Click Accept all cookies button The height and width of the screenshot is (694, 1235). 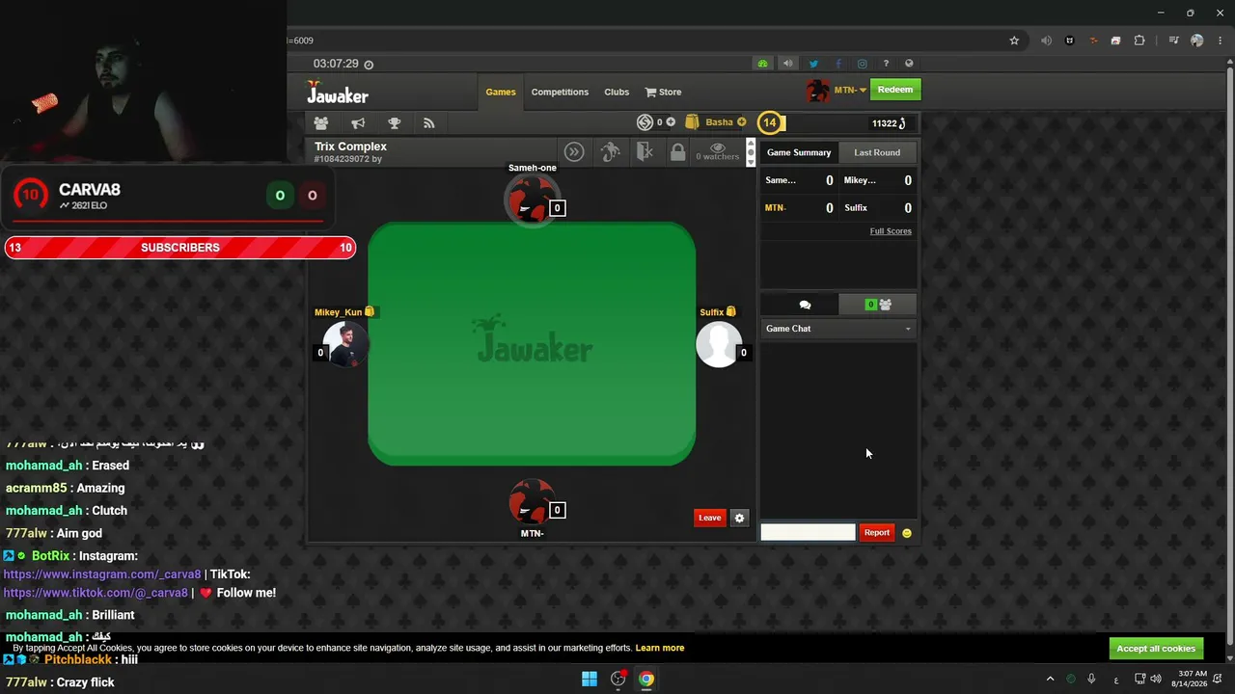1156,649
